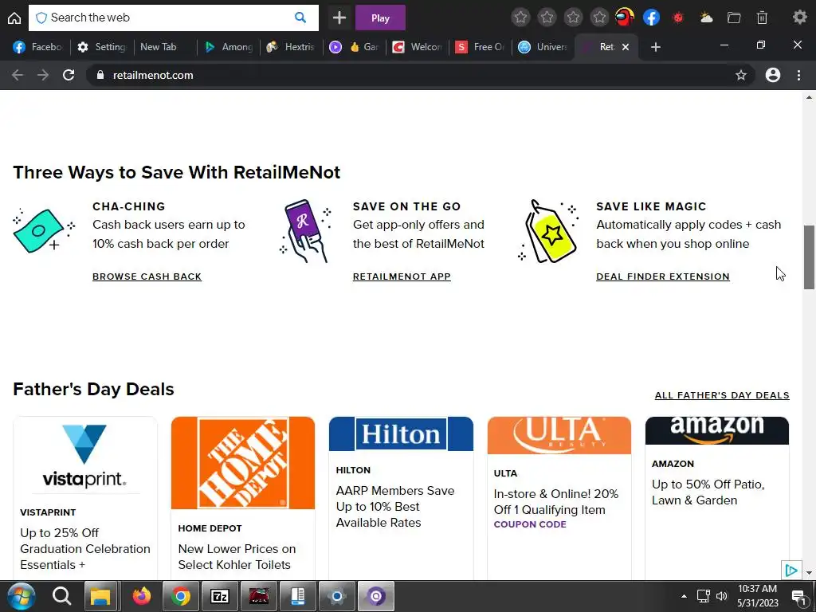The height and width of the screenshot is (612, 816).
Task: Launch Chrome from taskbar
Action: 180,596
